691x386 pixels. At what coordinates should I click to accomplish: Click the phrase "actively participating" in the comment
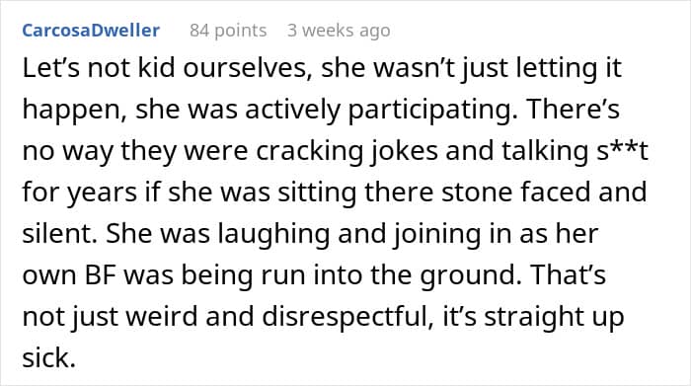coord(381,110)
